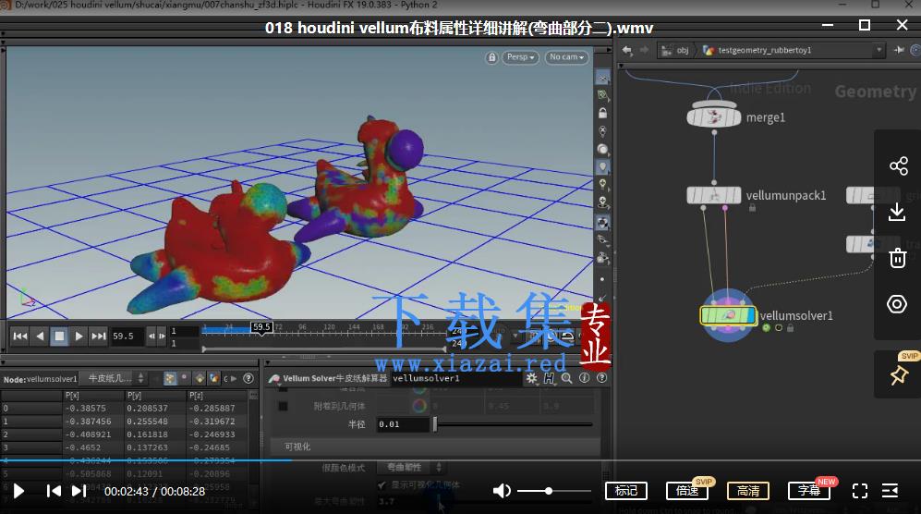The height and width of the screenshot is (514, 921).
Task: Select the vellumsolver1 node
Action: (727, 316)
